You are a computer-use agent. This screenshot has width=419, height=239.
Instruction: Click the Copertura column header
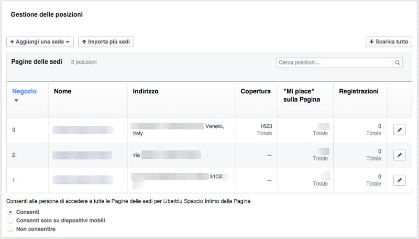point(256,91)
